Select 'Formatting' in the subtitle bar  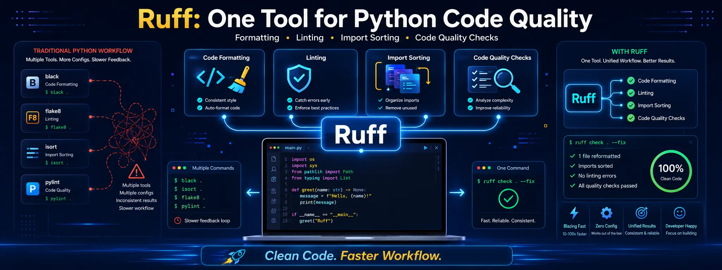tap(257, 38)
